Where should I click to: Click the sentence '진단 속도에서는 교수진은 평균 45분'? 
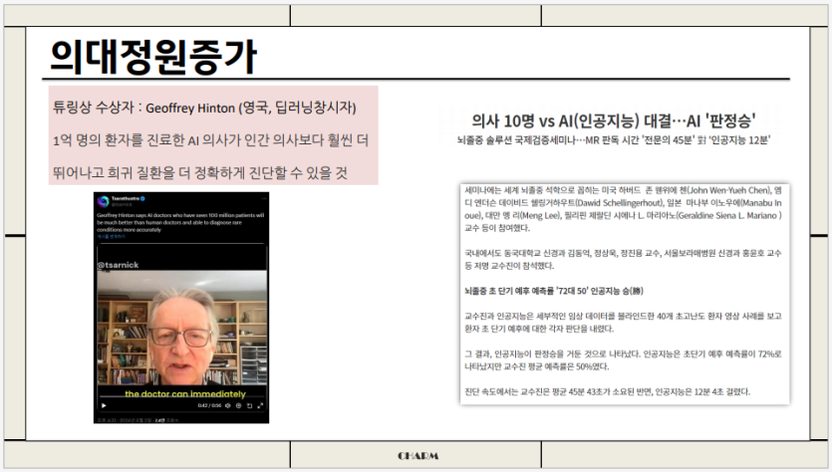[607, 392]
